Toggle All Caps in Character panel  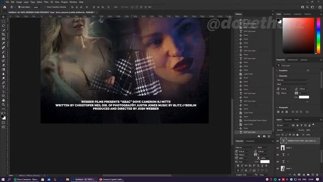point(246,166)
